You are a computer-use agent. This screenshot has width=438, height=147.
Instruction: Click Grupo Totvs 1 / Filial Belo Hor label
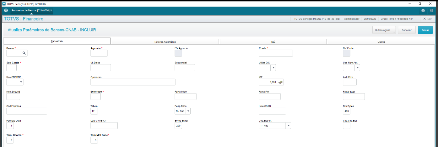396,19
